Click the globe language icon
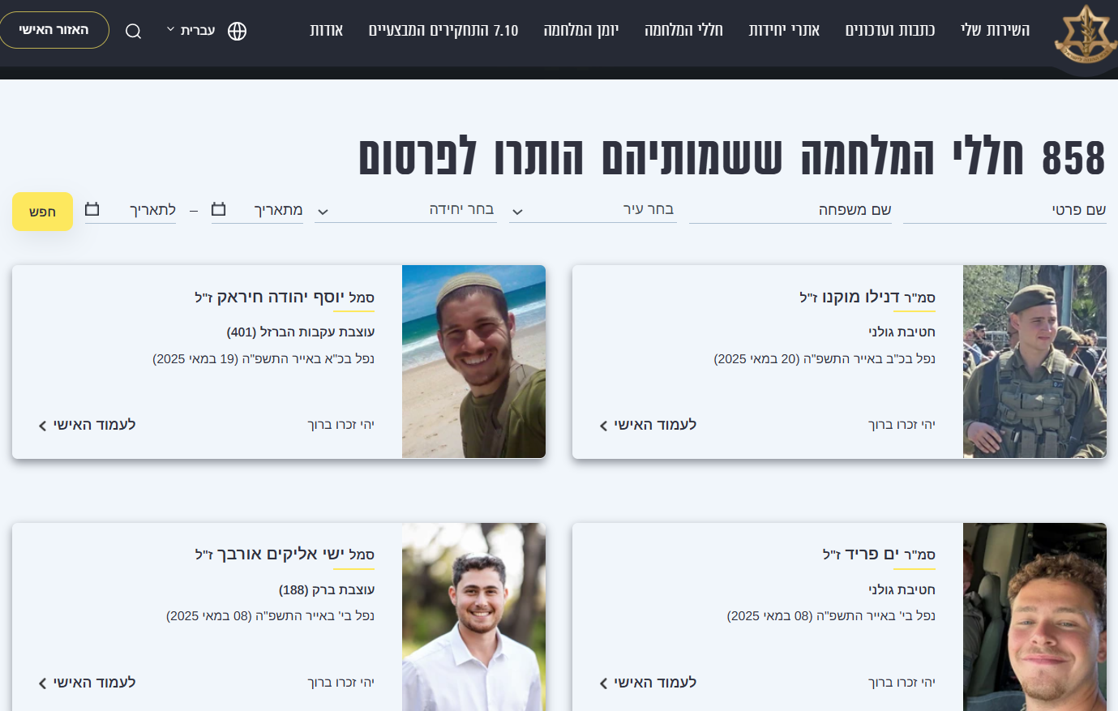This screenshot has height=711, width=1118. click(237, 31)
